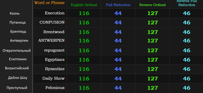This screenshot has height=93, width=203.
Task: Click Reverse Ordinal 127 in Daily Show row
Action: point(153,79)
